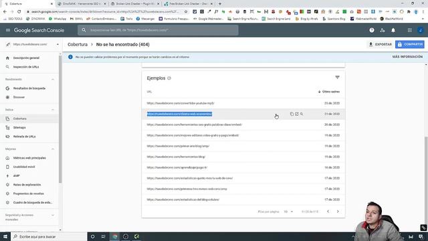The height and width of the screenshot is (241, 428).
Task: Open Sitemaps in sidebar
Action: 19,127
